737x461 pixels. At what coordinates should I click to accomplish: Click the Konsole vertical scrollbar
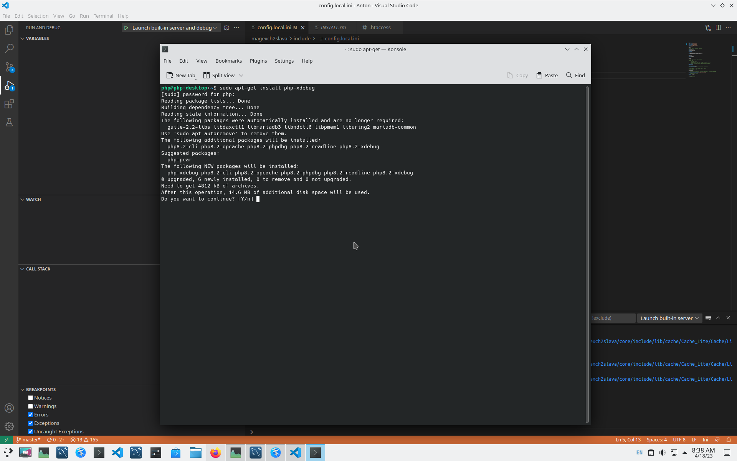pyautogui.click(x=587, y=254)
